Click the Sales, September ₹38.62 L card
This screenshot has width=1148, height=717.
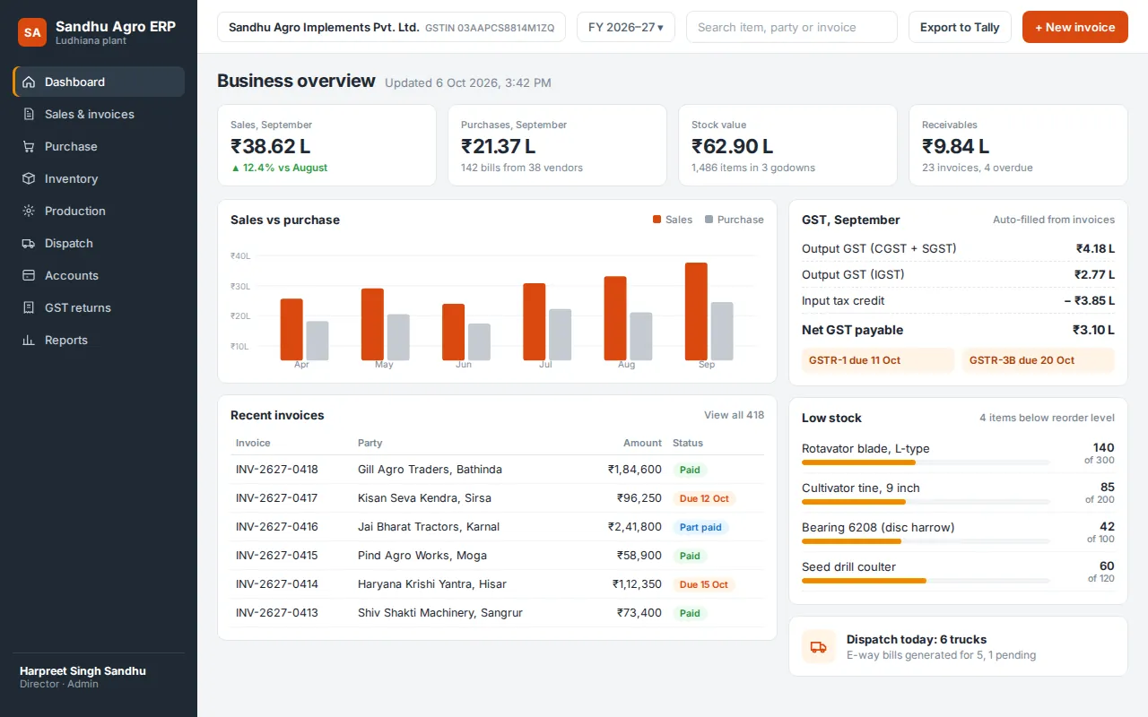coord(326,145)
